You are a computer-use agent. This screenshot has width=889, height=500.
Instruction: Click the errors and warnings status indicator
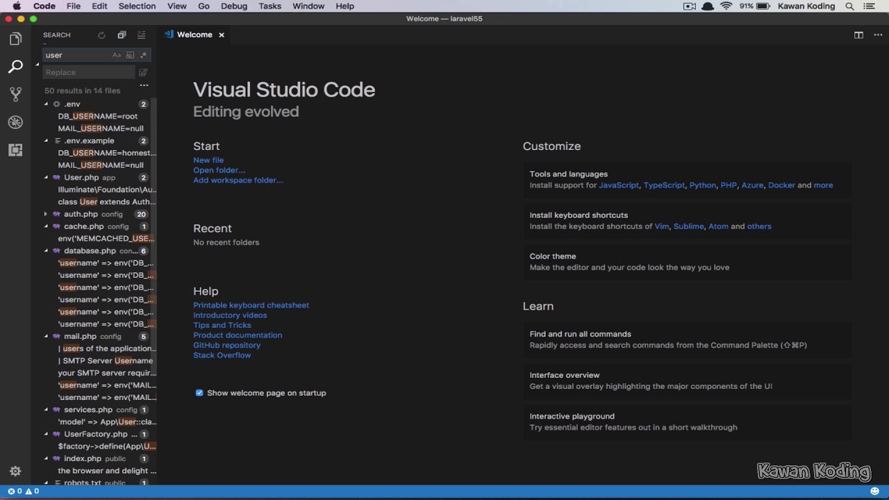click(23, 491)
